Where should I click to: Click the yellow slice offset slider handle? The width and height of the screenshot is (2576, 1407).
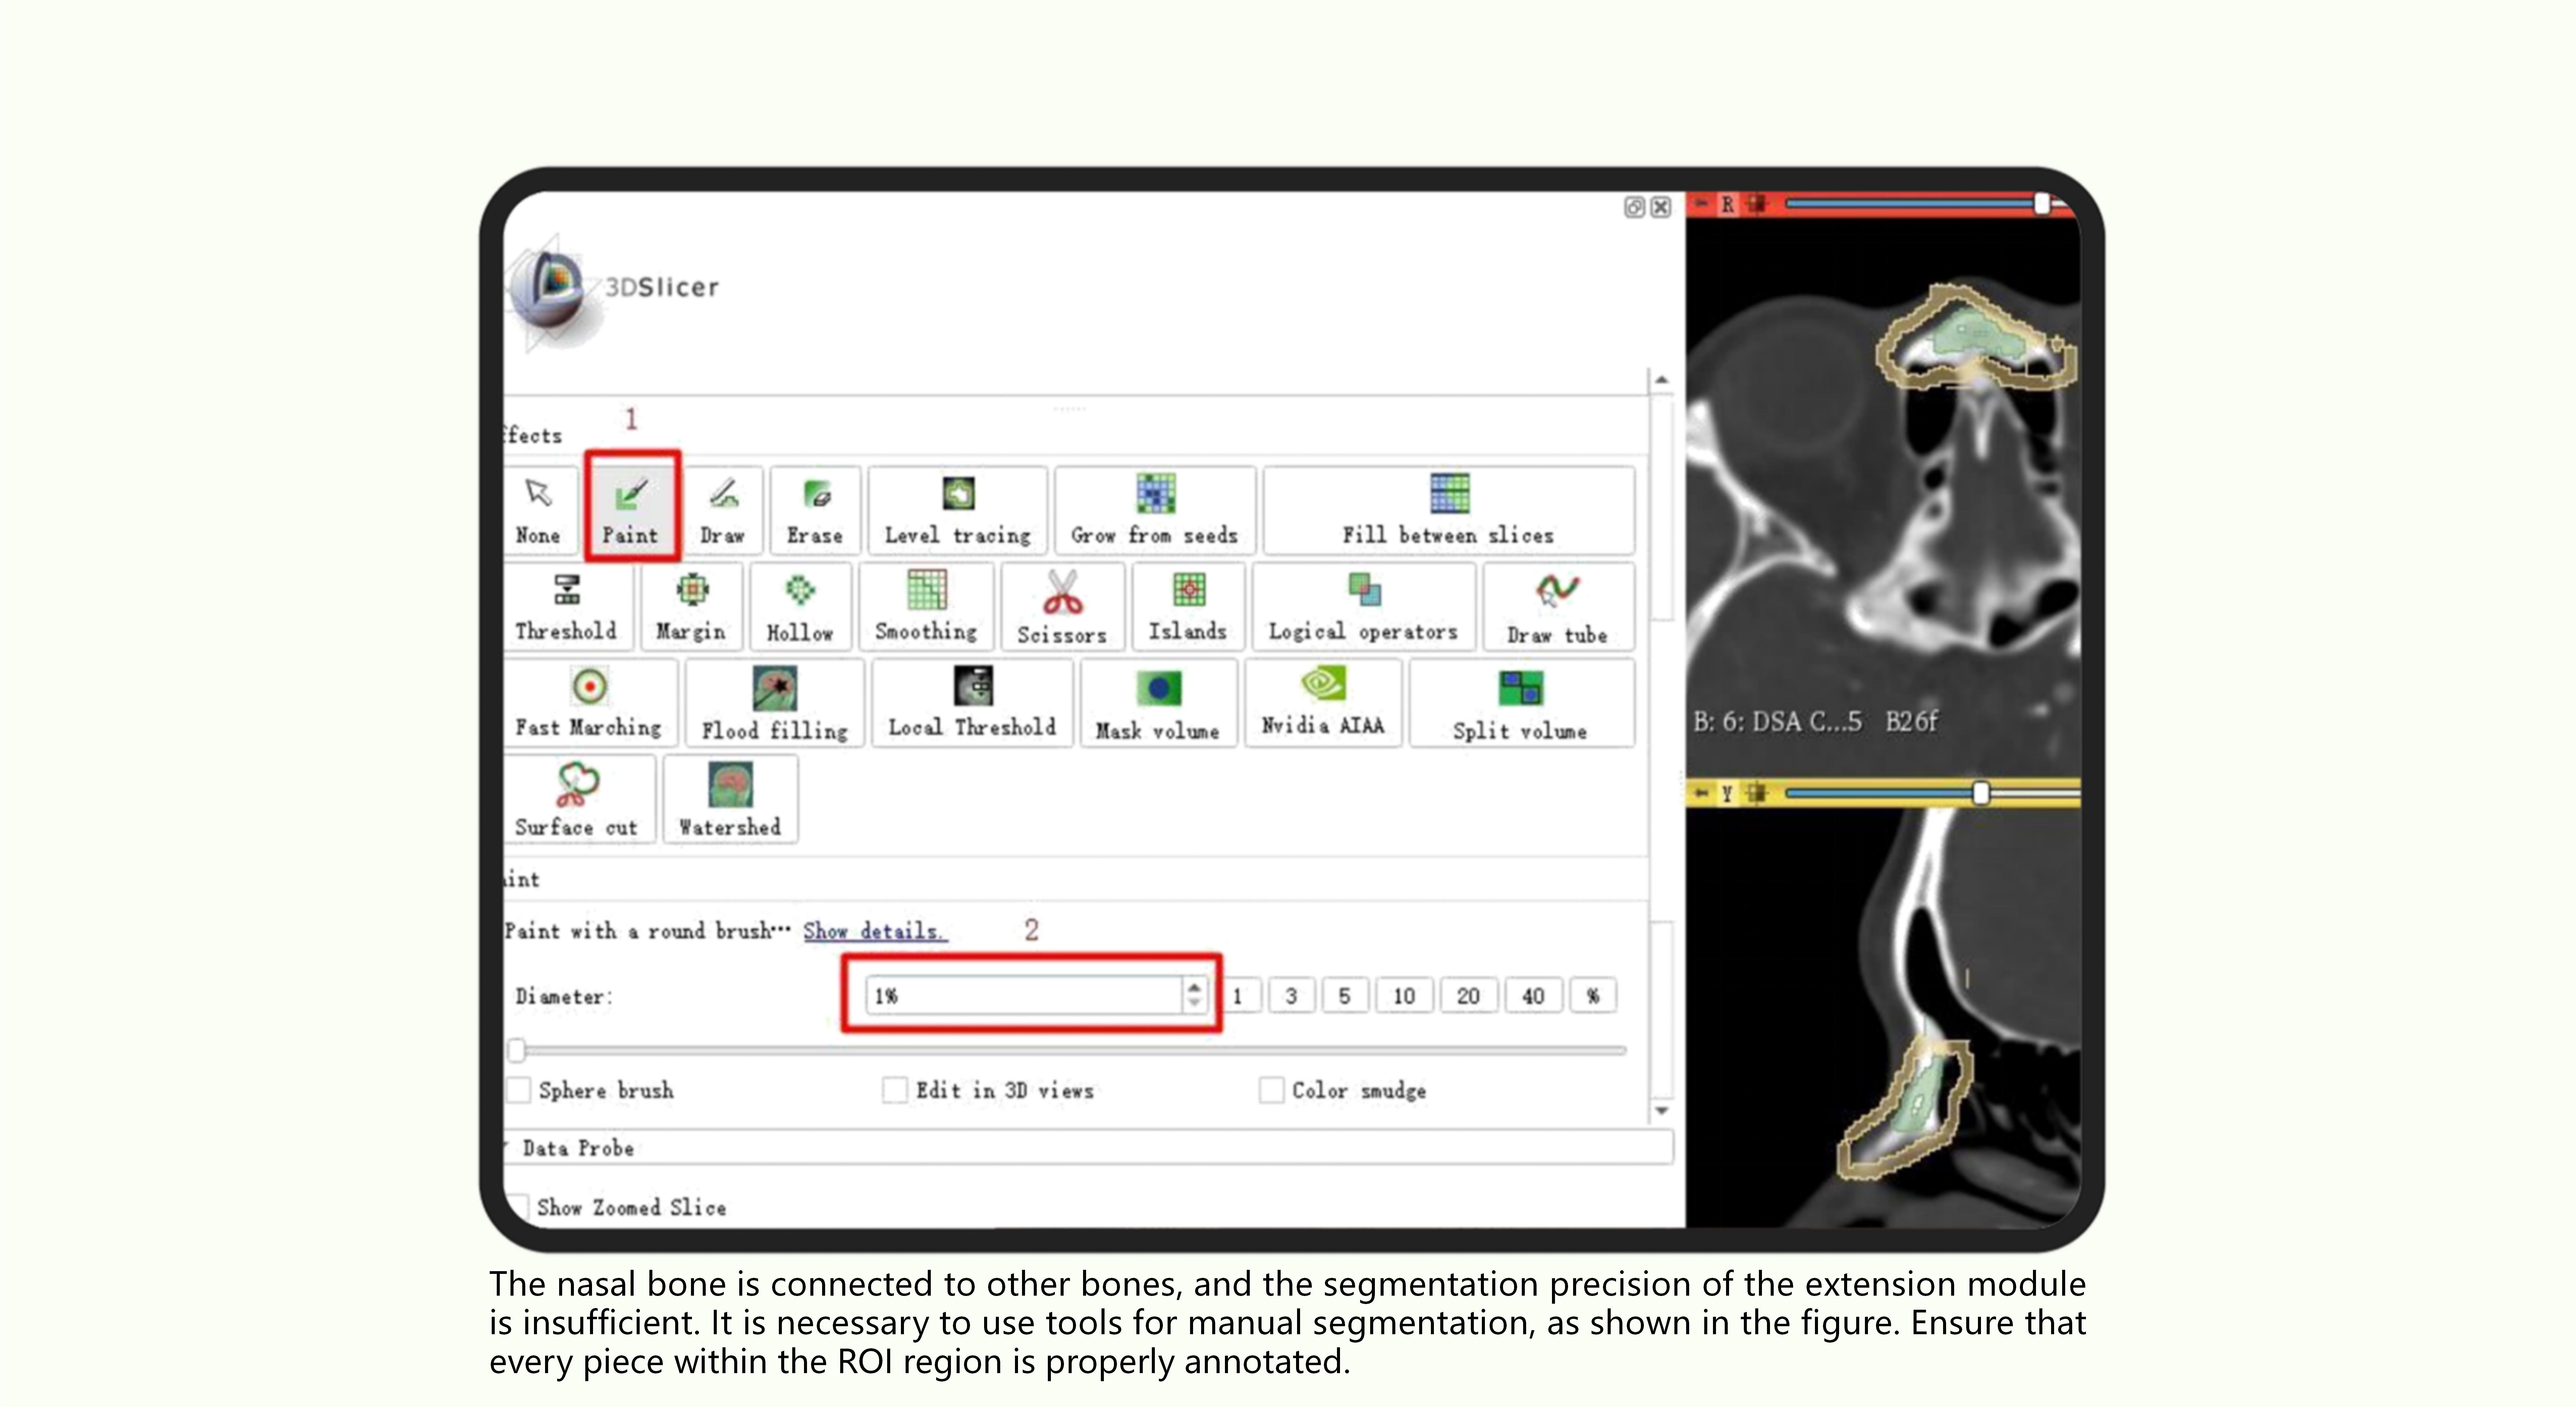click(1981, 793)
